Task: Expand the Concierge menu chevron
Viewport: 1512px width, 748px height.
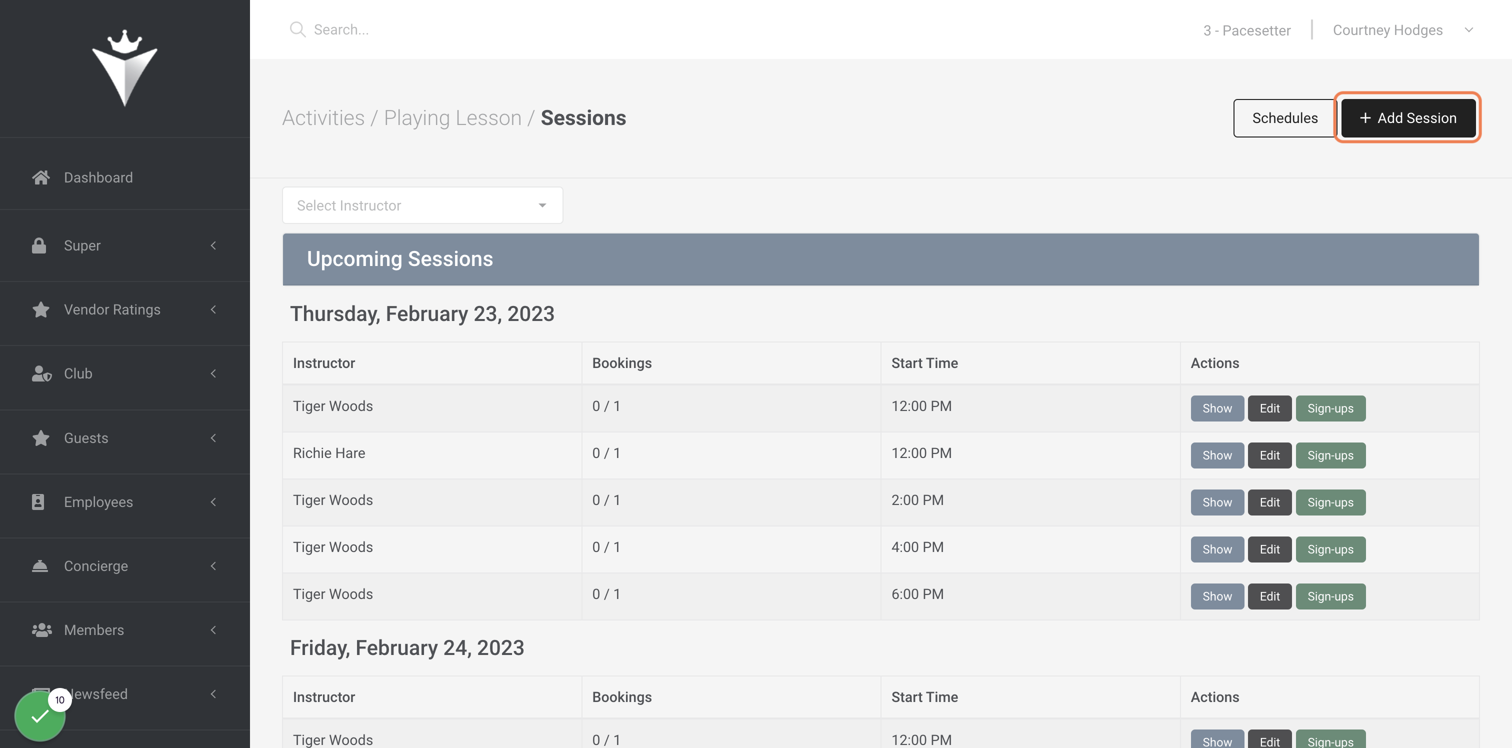Action: click(213, 566)
